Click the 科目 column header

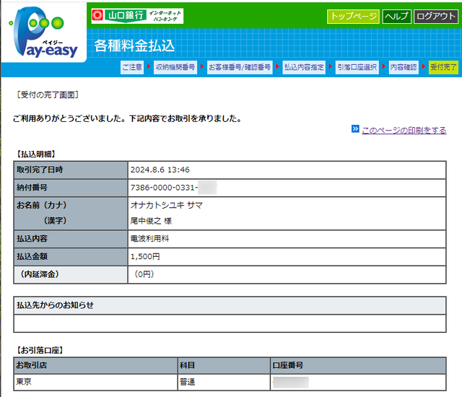pyautogui.click(x=224, y=365)
